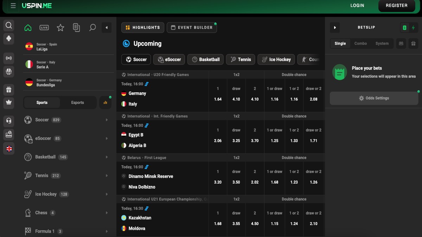Image resolution: width=422 pixels, height=237 pixels.
Task: Click the gift box promotions icon in left sidebar
Action: point(9,90)
